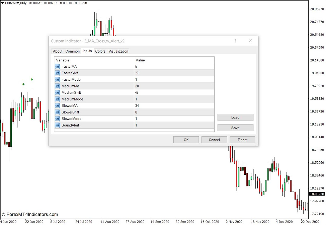Reset the indicator inputs
The image size is (327, 225).
[242, 140]
